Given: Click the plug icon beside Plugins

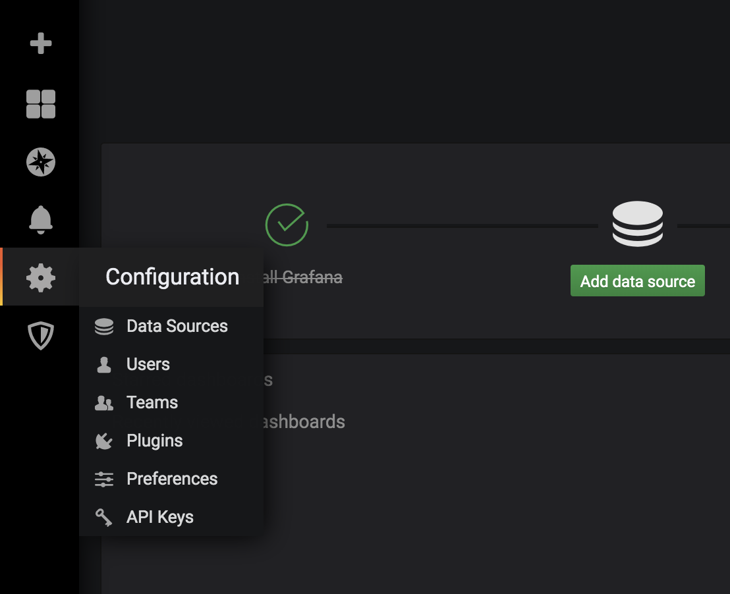Looking at the screenshot, I should pyautogui.click(x=104, y=441).
